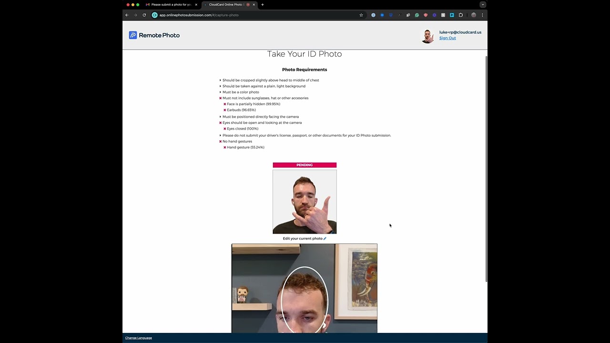The width and height of the screenshot is (610, 343).
Task: Click the user profile avatar picture
Action: (428, 36)
